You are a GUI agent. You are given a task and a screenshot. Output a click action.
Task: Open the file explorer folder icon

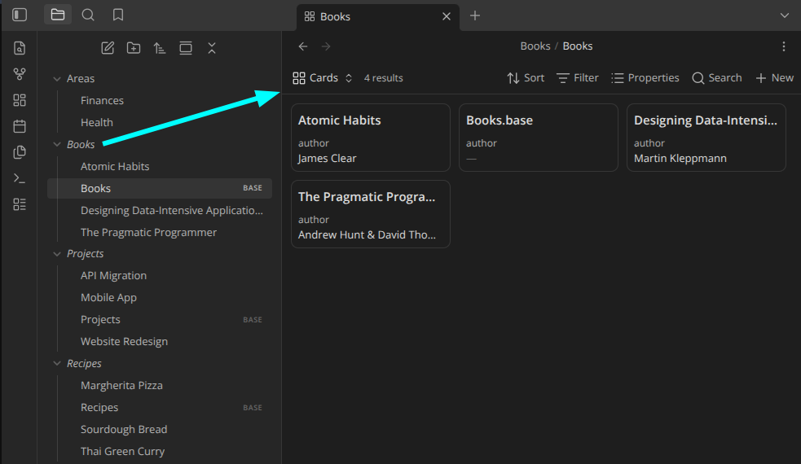pyautogui.click(x=58, y=15)
